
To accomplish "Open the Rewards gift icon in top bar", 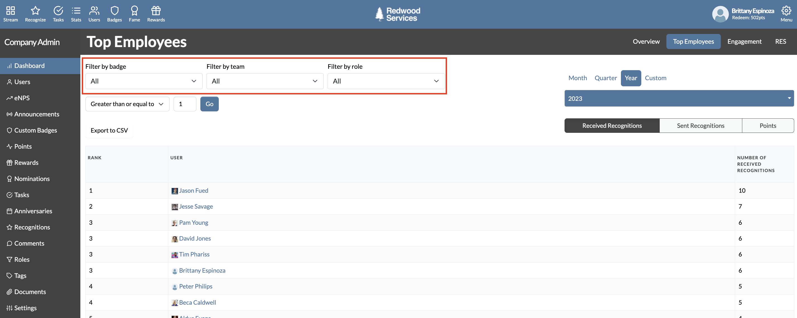I will coord(156,11).
